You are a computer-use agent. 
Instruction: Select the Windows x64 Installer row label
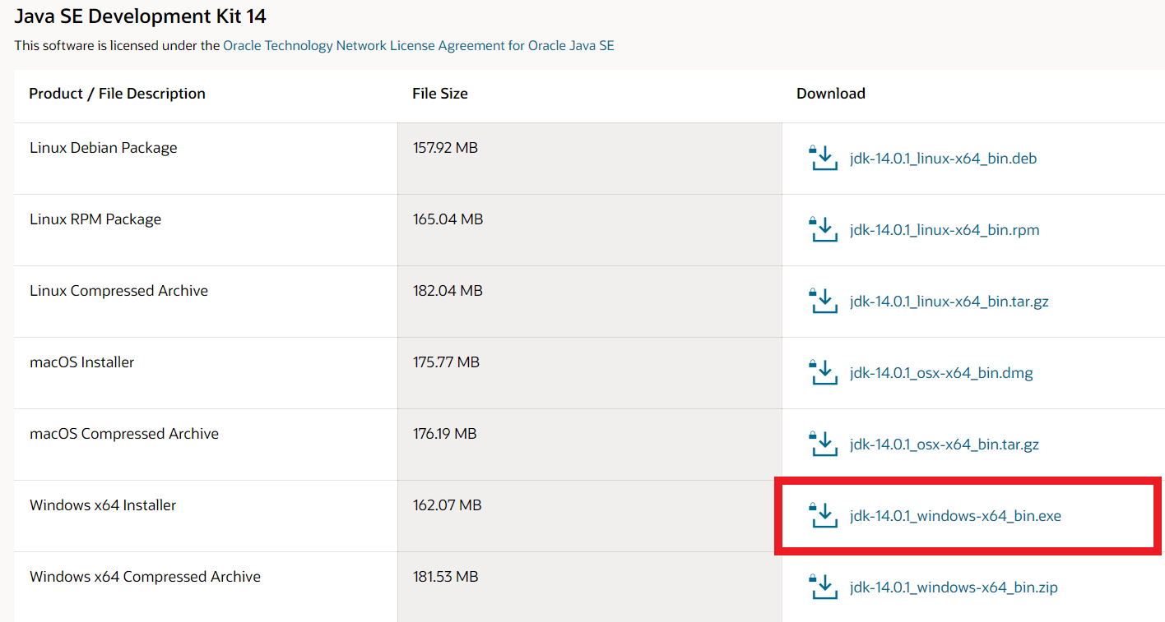pyautogui.click(x=103, y=505)
